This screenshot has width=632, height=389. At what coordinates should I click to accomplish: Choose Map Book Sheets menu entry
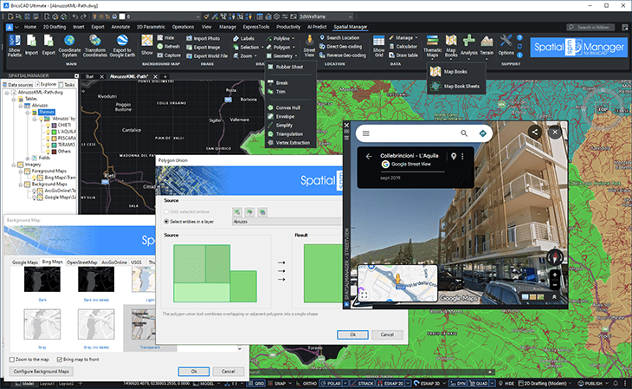[463, 87]
